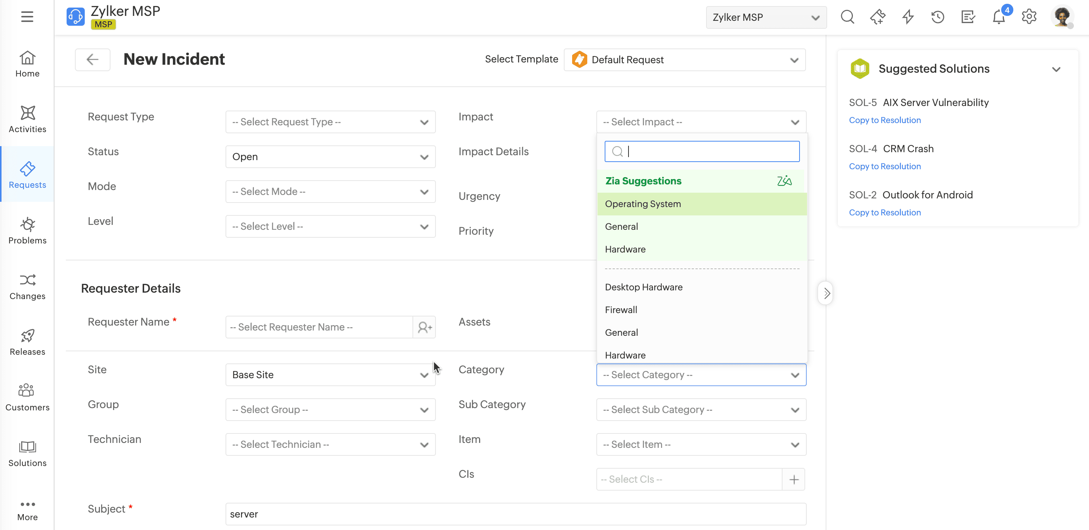Collapse right panel with the chevron handle
The height and width of the screenshot is (530, 1089).
[826, 293]
